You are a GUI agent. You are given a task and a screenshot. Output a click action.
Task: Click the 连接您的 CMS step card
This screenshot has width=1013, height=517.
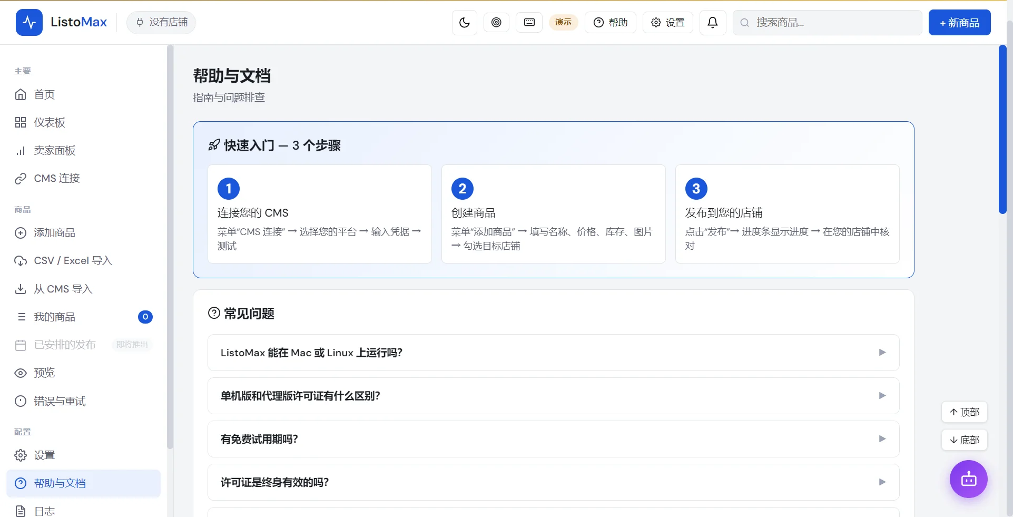[x=319, y=214]
